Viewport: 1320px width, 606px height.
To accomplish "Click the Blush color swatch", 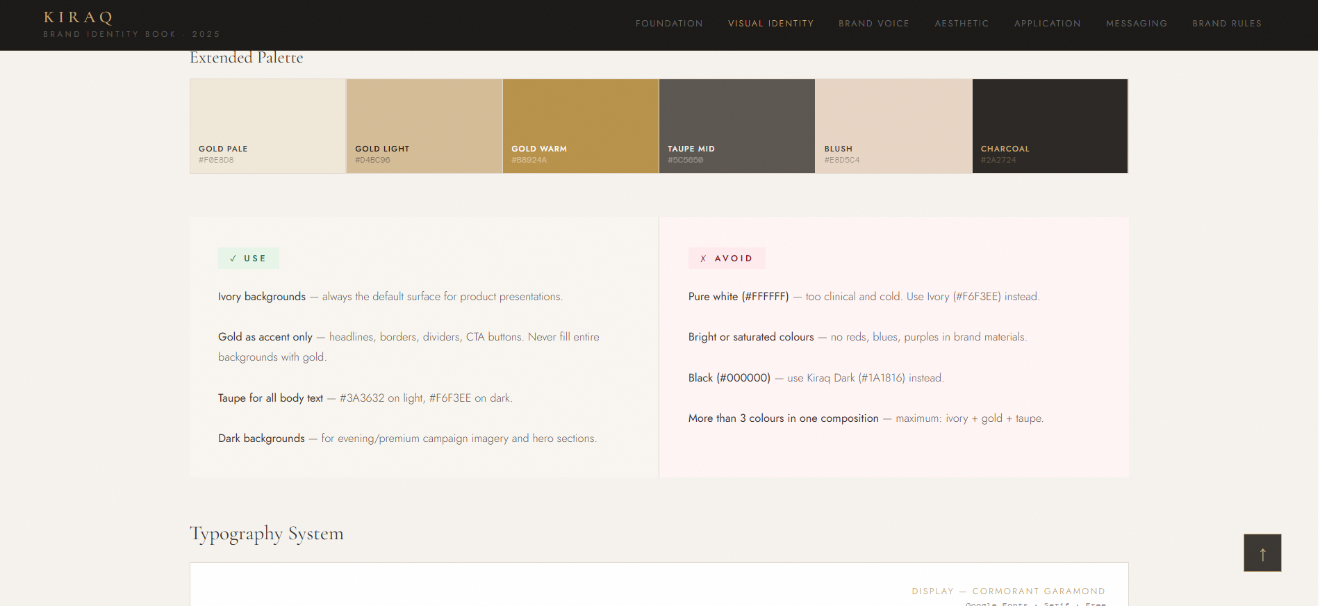I will click(893, 126).
